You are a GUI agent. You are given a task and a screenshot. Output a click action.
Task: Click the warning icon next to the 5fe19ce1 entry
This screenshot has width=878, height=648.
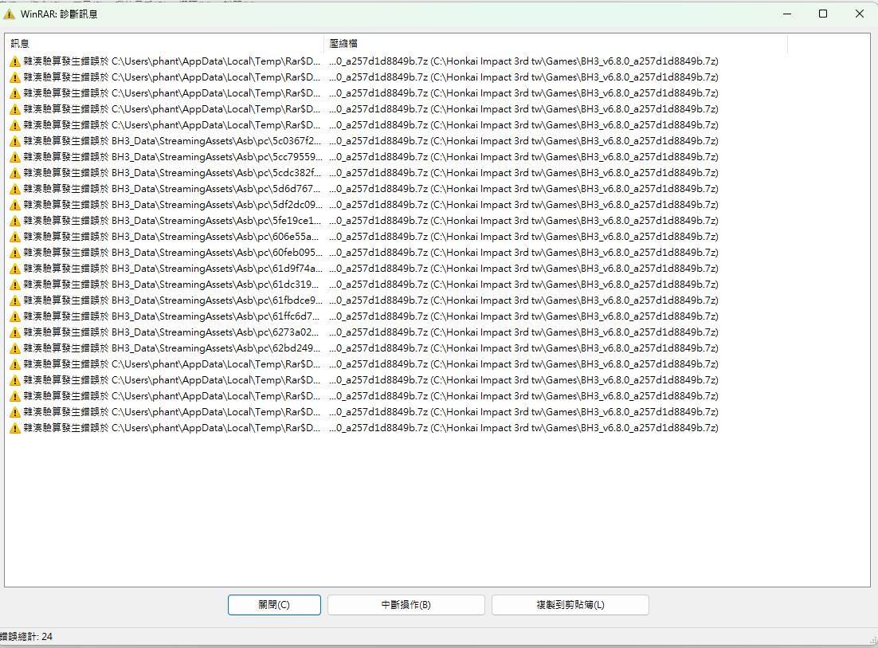[x=15, y=221]
